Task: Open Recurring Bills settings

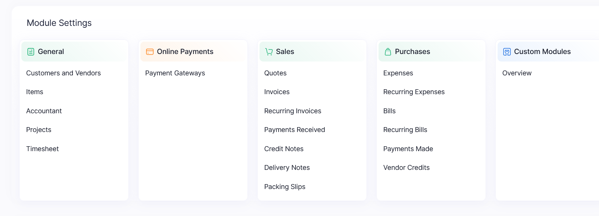Action: coord(405,130)
